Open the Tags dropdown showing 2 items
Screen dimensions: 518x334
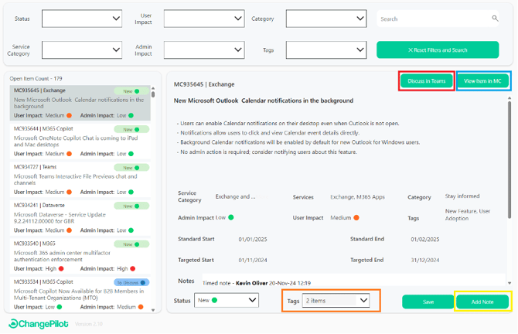[x=336, y=301]
